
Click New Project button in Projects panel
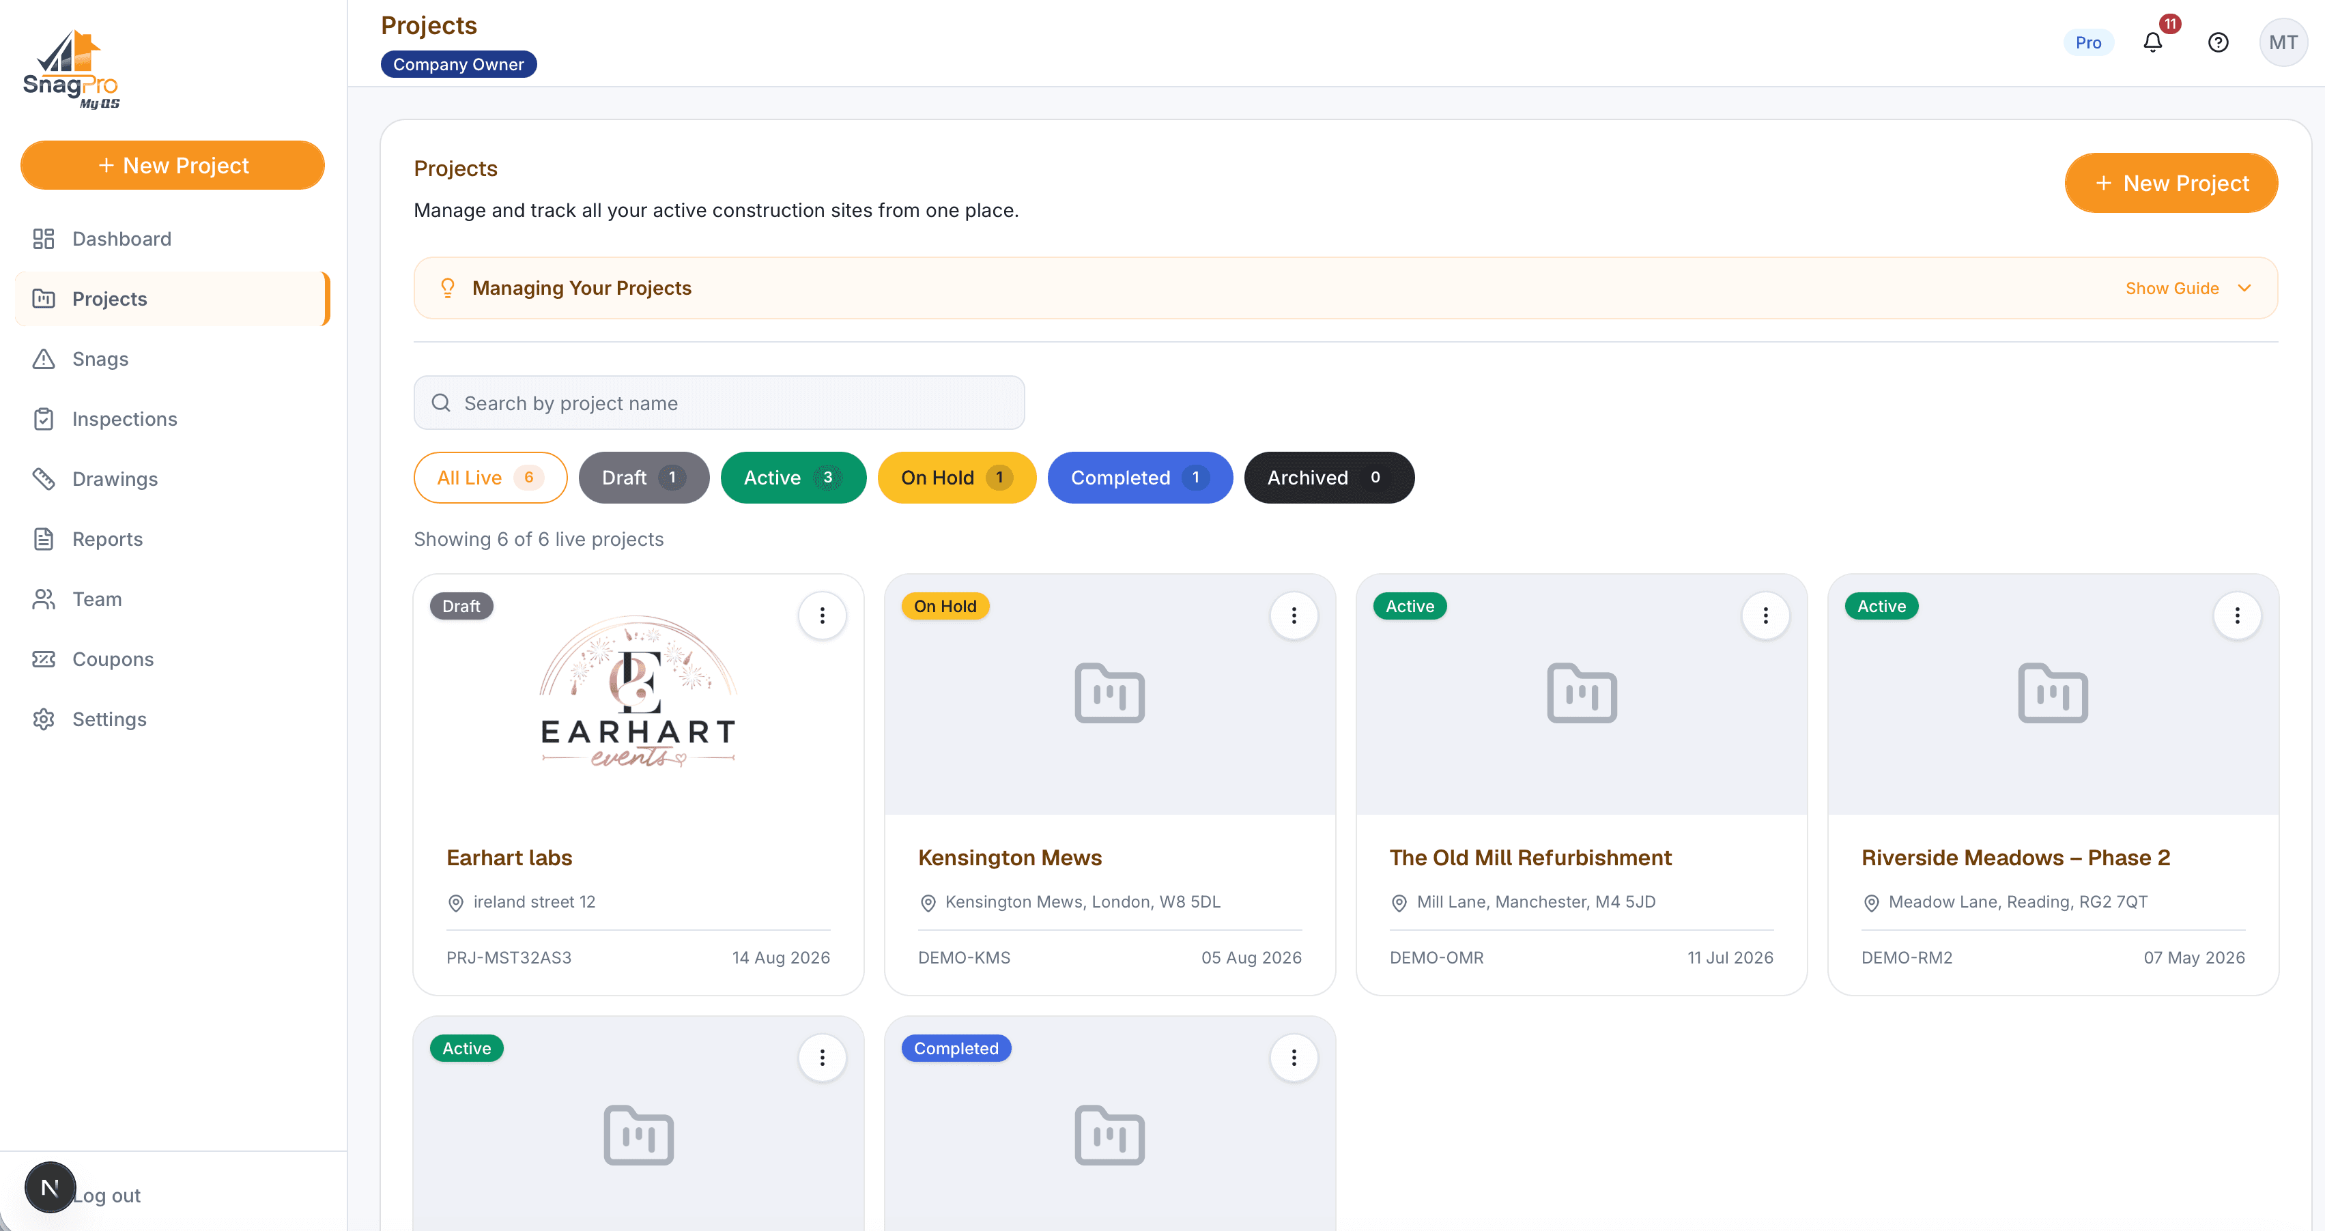tap(2170, 183)
